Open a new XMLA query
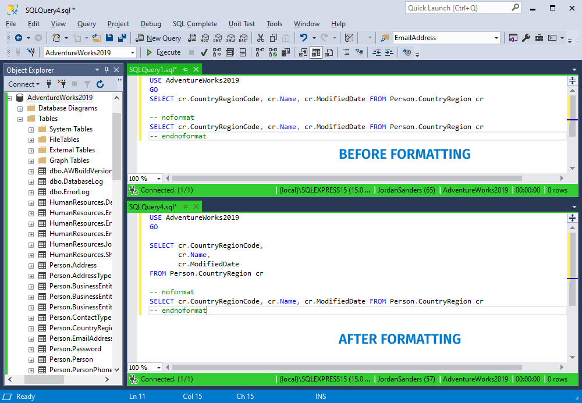This screenshot has height=403, width=582. [x=230, y=38]
